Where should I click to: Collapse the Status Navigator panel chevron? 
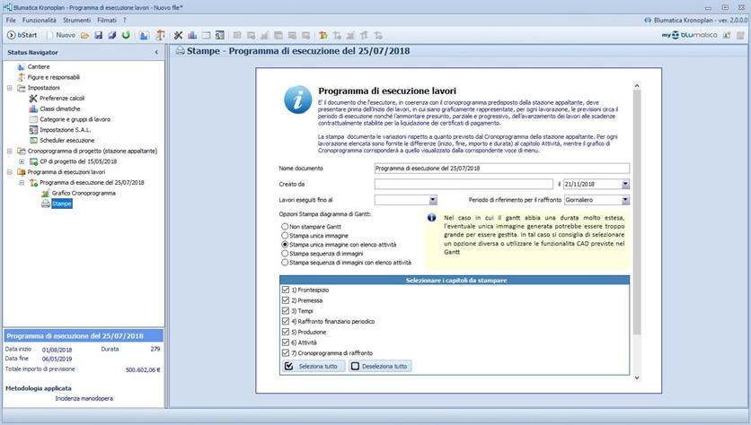click(156, 52)
